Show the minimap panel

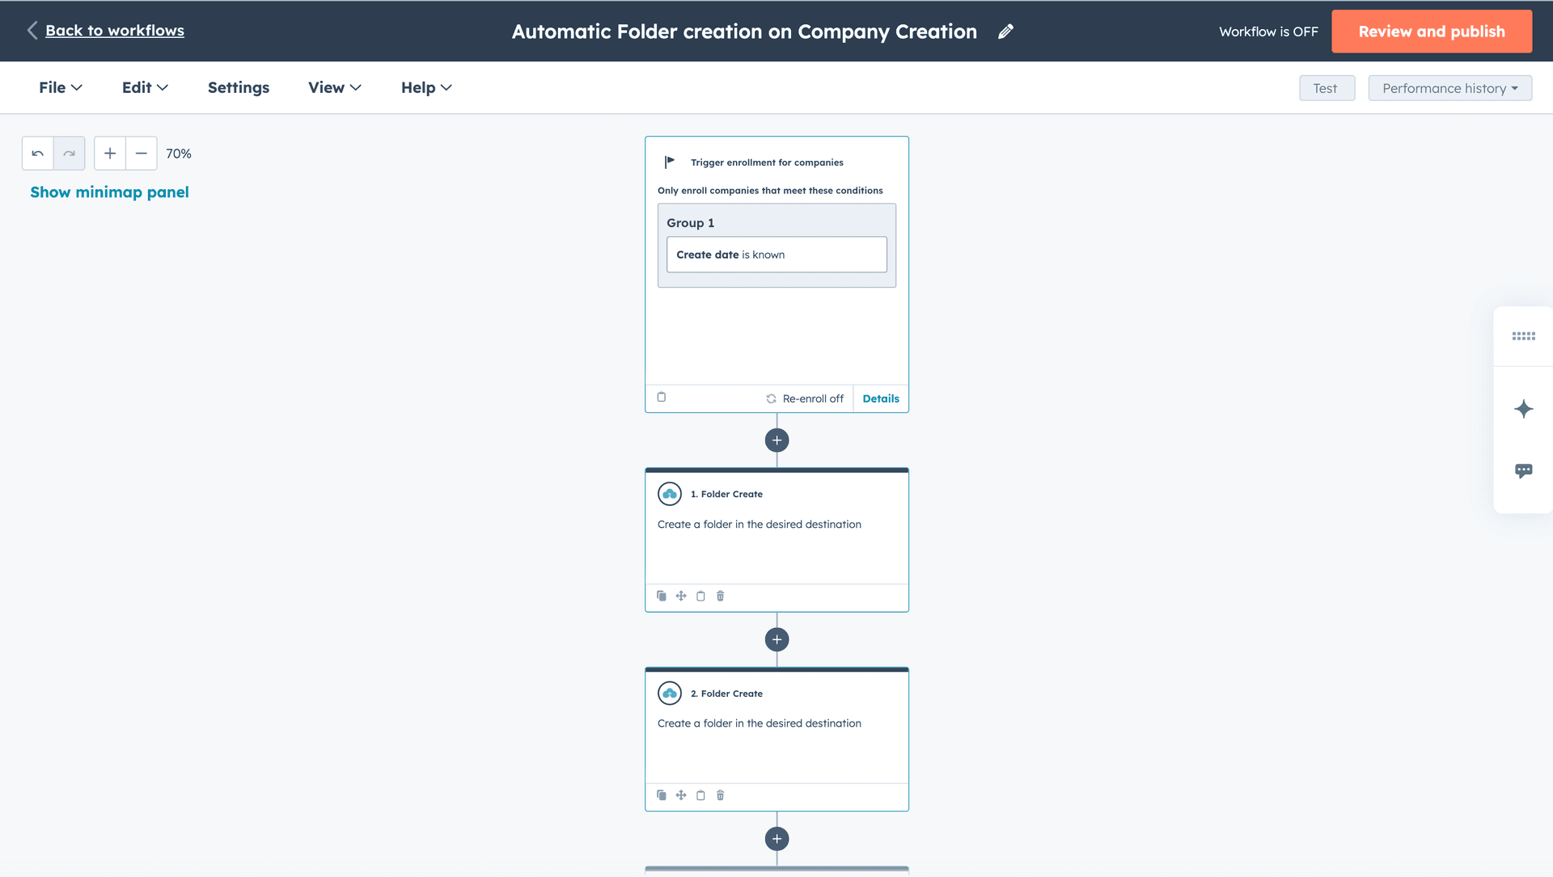point(108,192)
